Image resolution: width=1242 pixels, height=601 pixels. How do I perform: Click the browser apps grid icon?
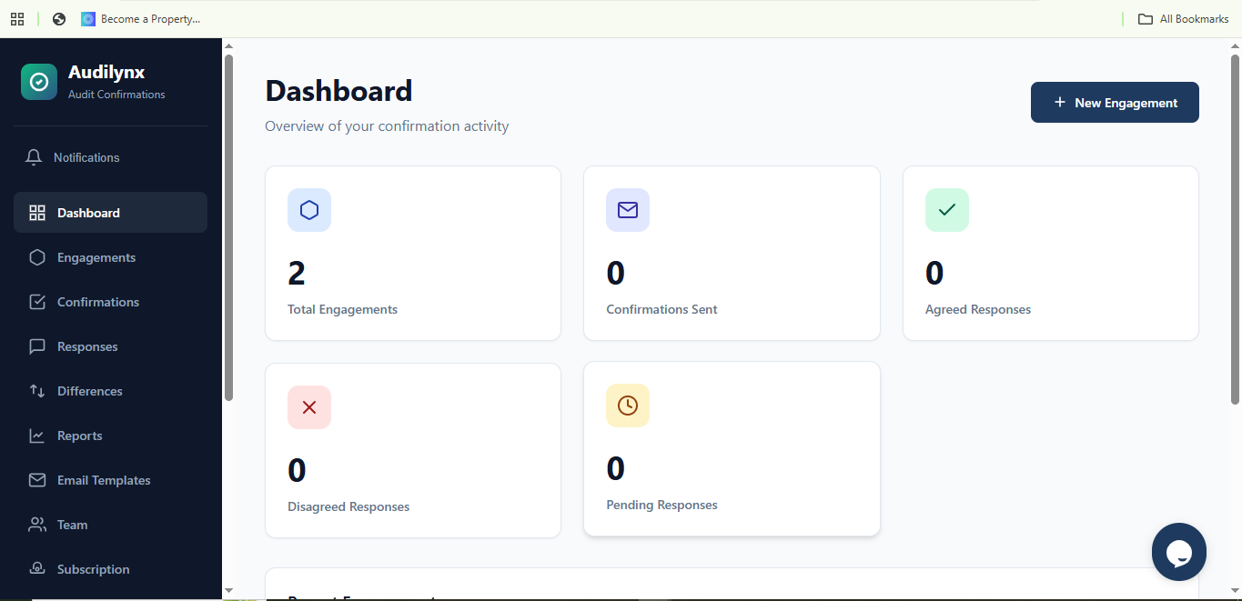click(17, 19)
